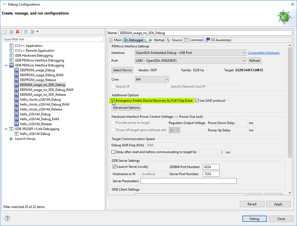Click the Select Device button
Viewport: 297px width, 226px height.
tap(122, 70)
